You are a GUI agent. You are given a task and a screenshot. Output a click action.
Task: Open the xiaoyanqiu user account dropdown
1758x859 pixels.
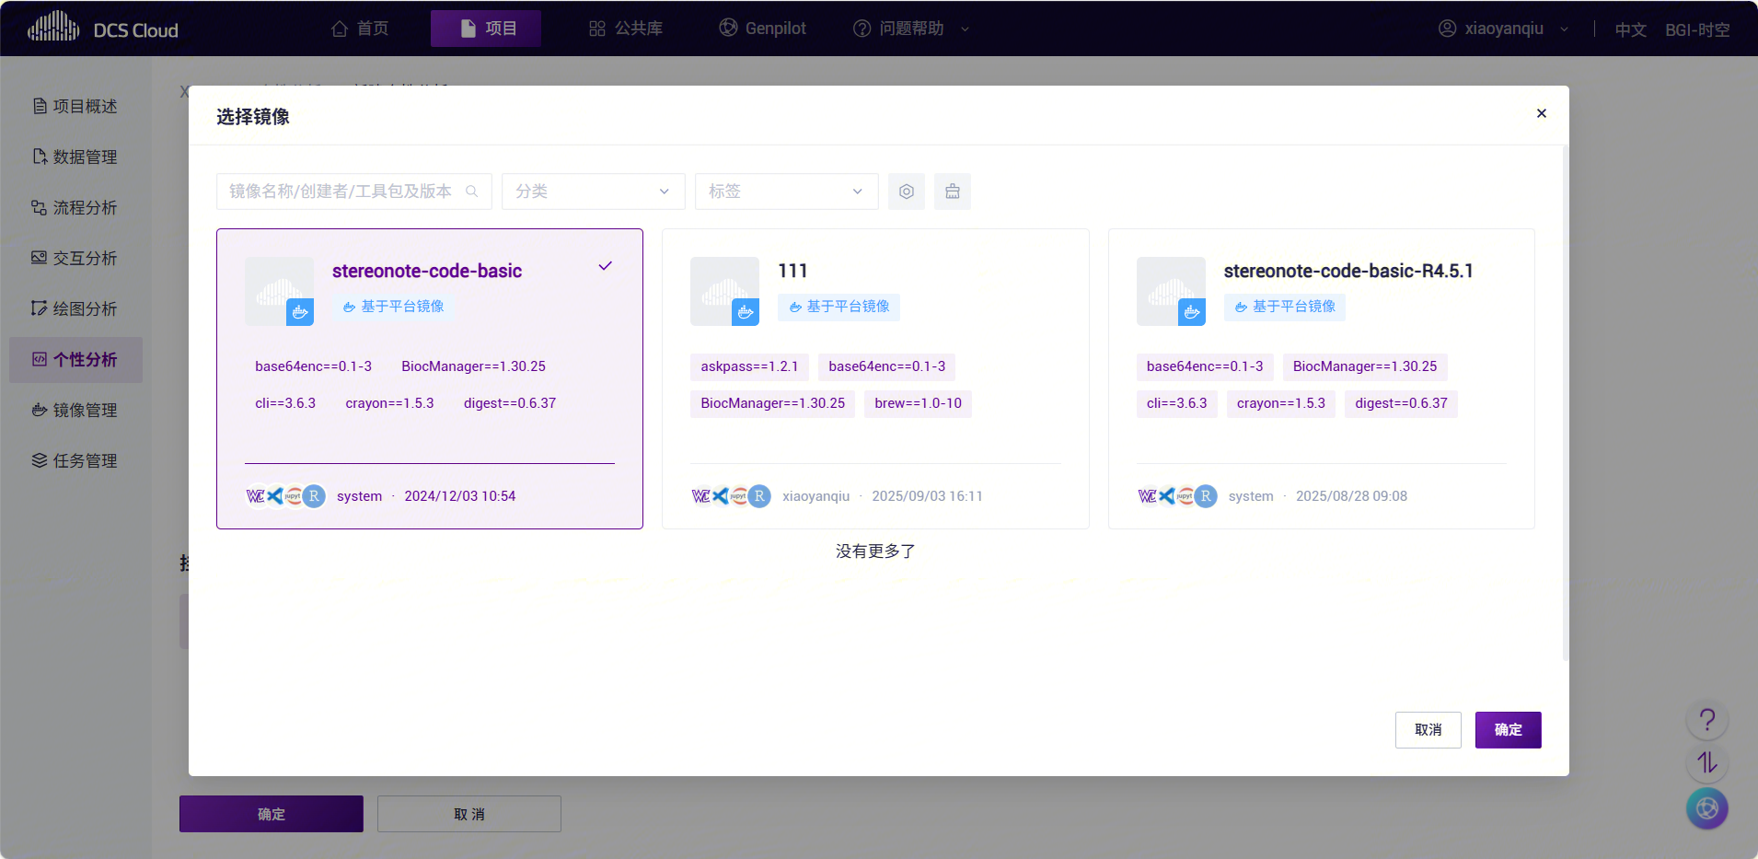click(1502, 29)
